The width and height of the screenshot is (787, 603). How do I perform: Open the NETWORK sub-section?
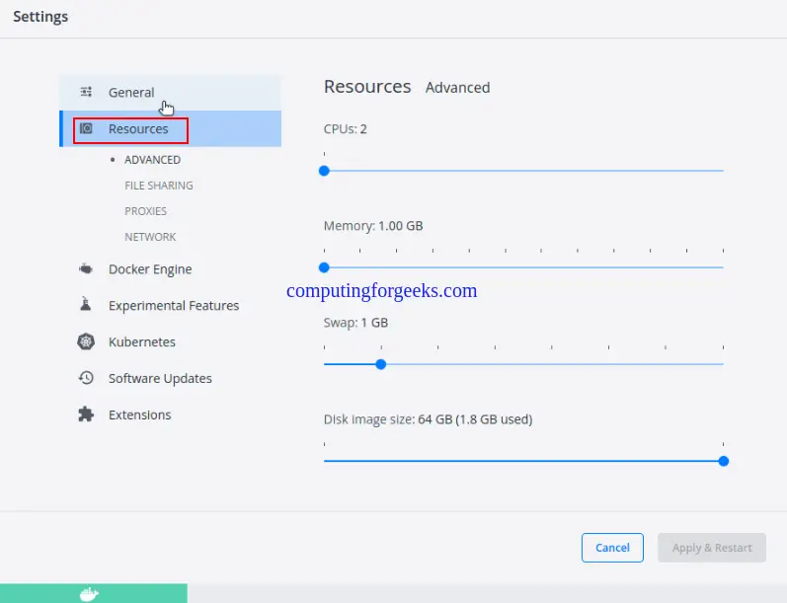click(x=150, y=237)
